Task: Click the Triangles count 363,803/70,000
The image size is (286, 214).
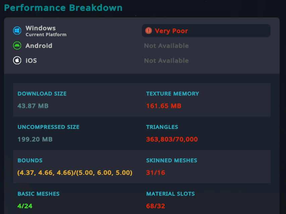Action: tap(172, 139)
